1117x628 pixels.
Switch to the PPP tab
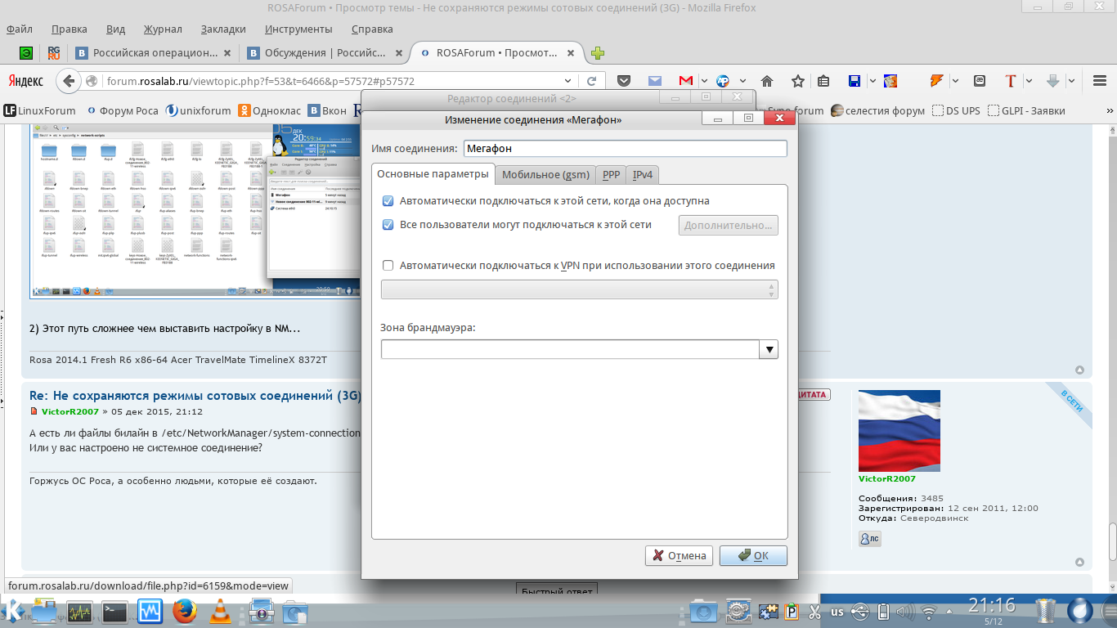pyautogui.click(x=612, y=174)
